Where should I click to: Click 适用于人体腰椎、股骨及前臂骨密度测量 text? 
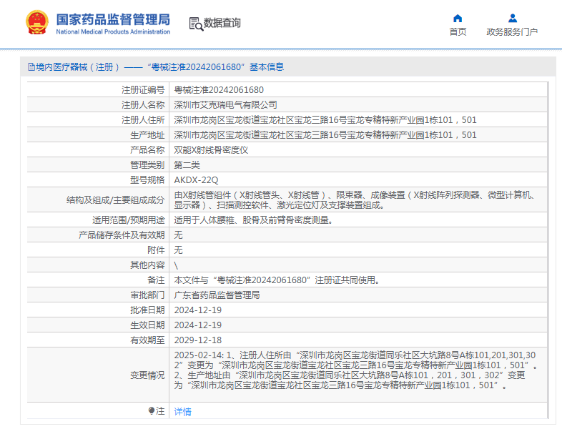pos(253,220)
